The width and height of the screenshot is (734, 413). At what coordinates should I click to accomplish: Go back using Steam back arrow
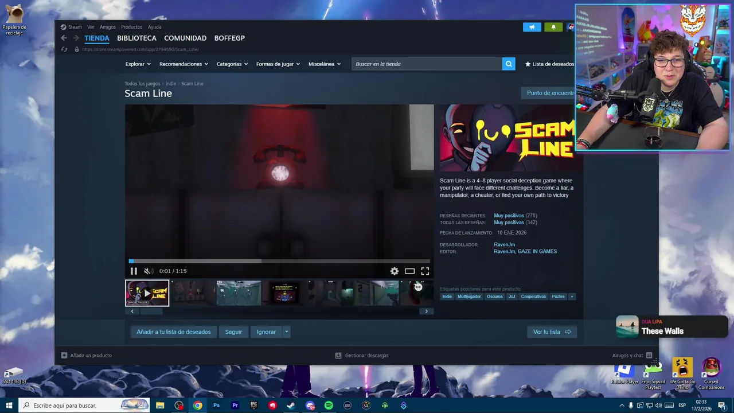[x=64, y=38]
